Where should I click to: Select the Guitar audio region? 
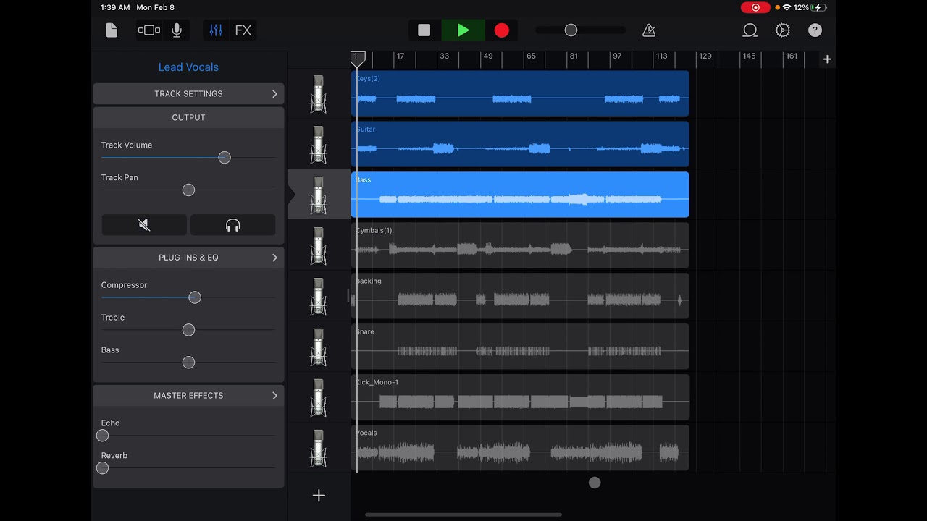click(520, 144)
